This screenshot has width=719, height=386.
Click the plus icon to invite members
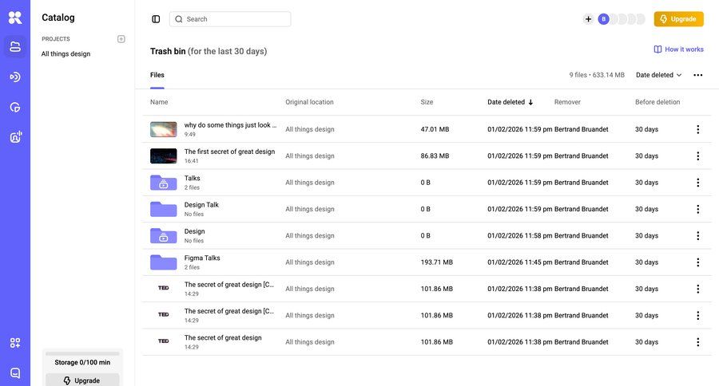588,19
